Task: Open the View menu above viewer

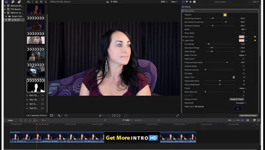Action: coord(174,2)
